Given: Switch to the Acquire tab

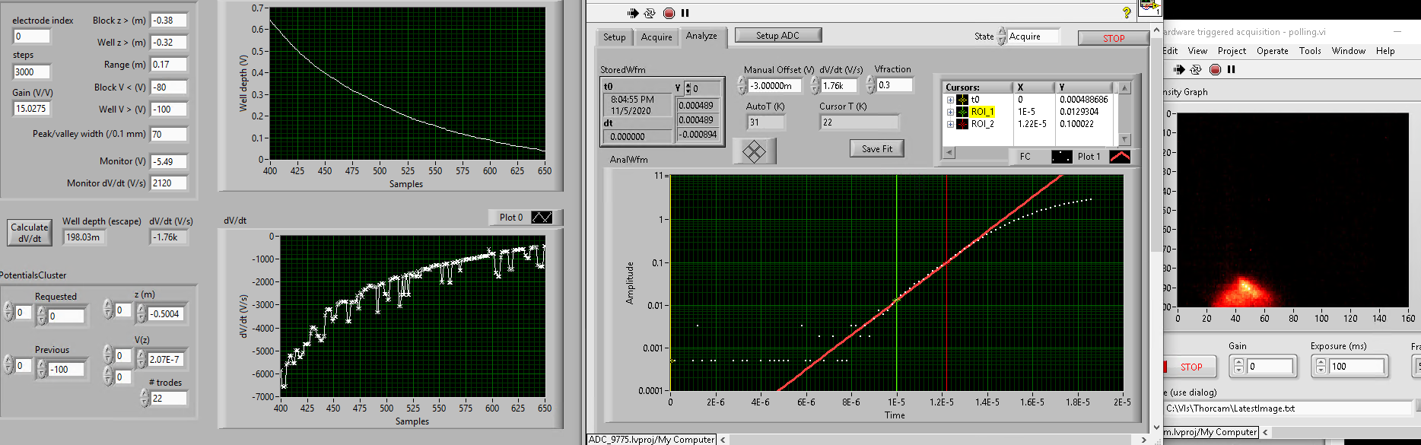Looking at the screenshot, I should tap(656, 37).
